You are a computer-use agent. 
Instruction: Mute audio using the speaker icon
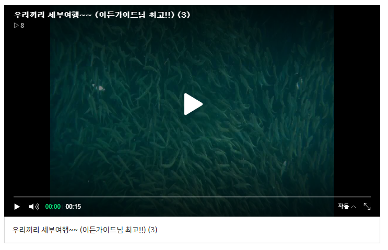[x=34, y=207]
